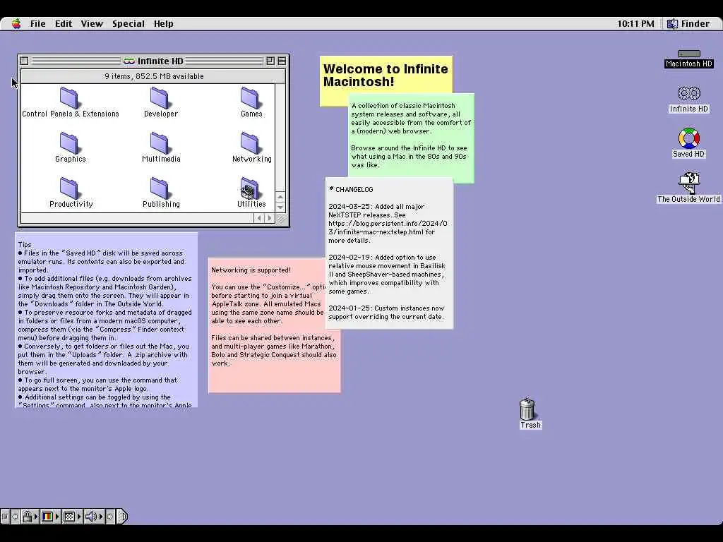
Task: Select the Networking folder icon
Action: click(x=251, y=143)
